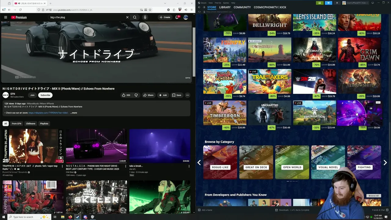Viewport: 391px width, 220px height.
Task: Open a new Firefox tab
Action: tap(51, 3)
